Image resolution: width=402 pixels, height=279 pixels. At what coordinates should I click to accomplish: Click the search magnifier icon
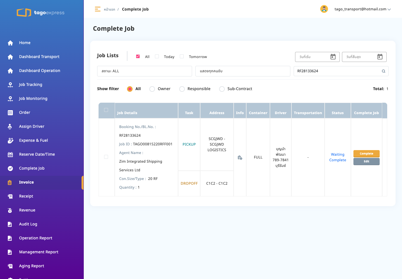384,71
